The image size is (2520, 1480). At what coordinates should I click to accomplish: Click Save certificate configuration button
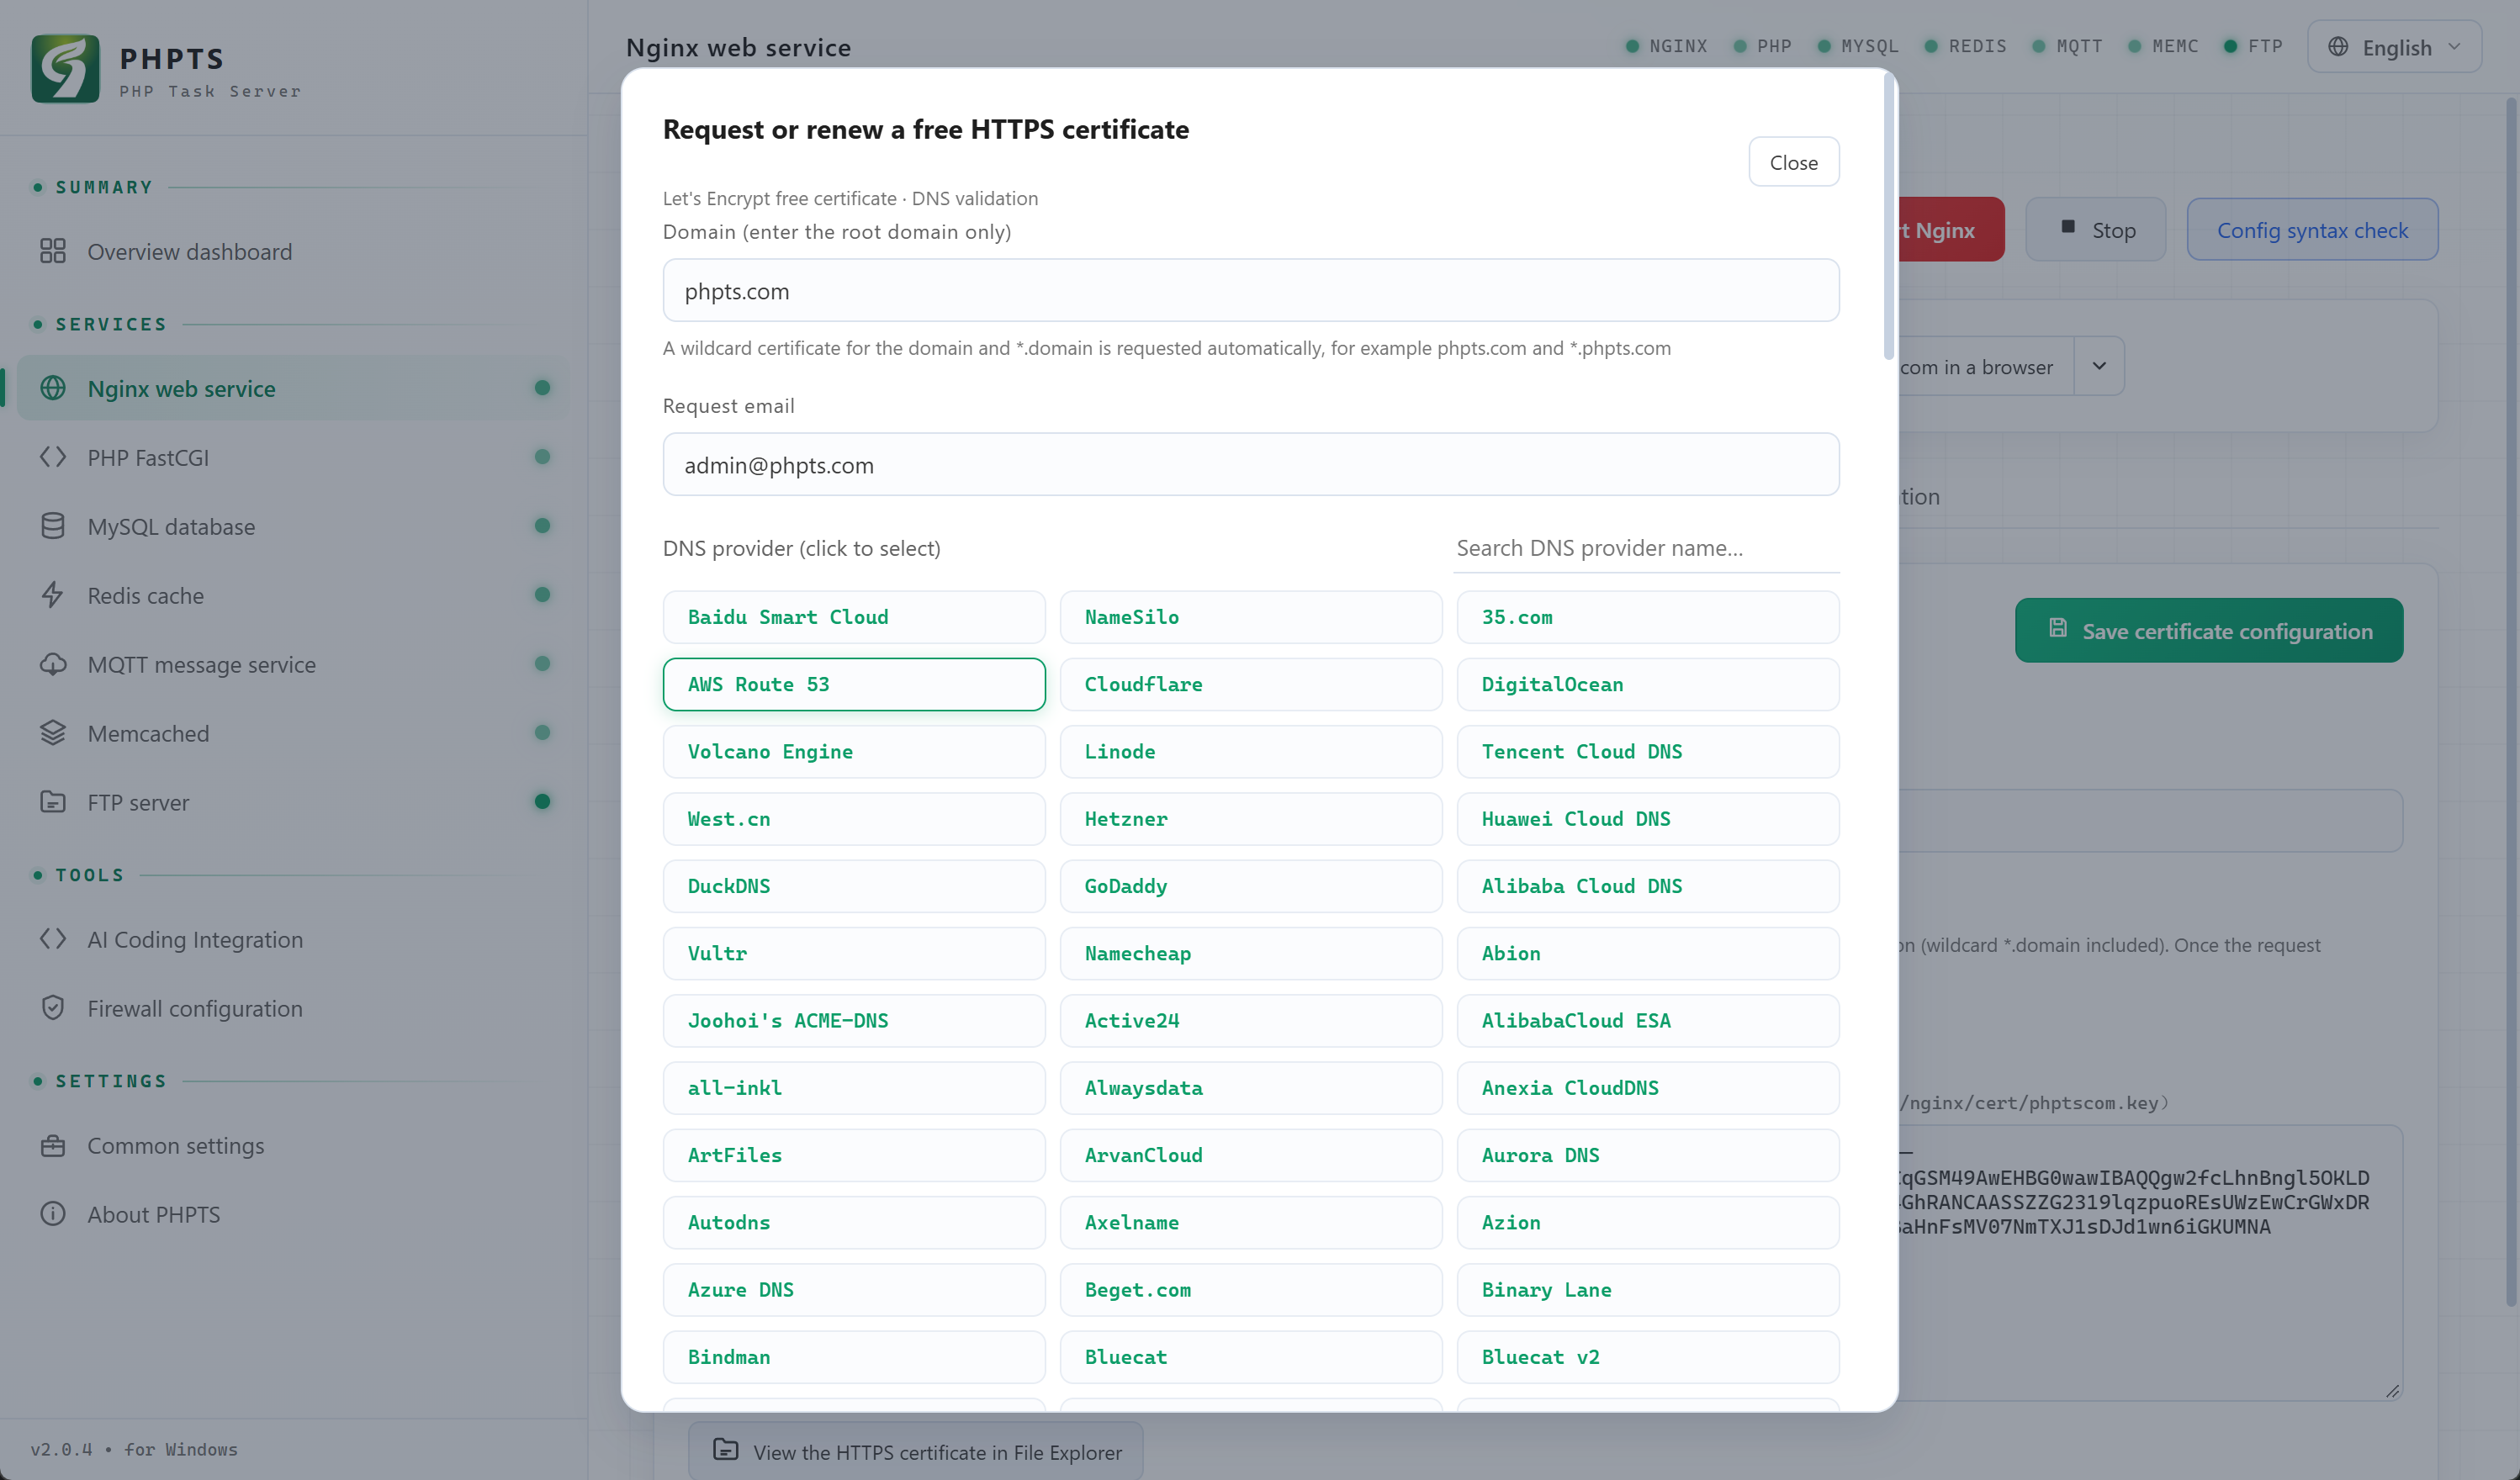(2209, 631)
